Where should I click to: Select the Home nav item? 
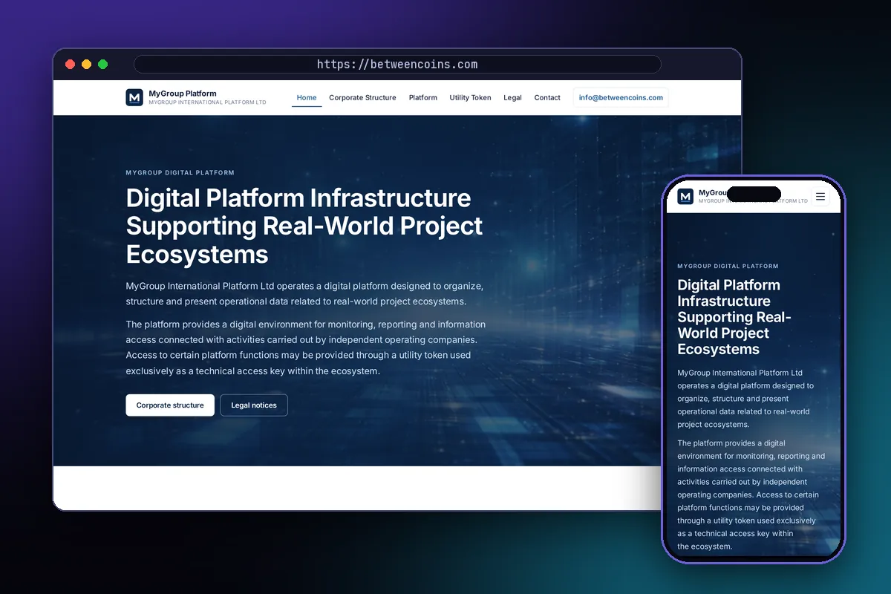pos(307,98)
